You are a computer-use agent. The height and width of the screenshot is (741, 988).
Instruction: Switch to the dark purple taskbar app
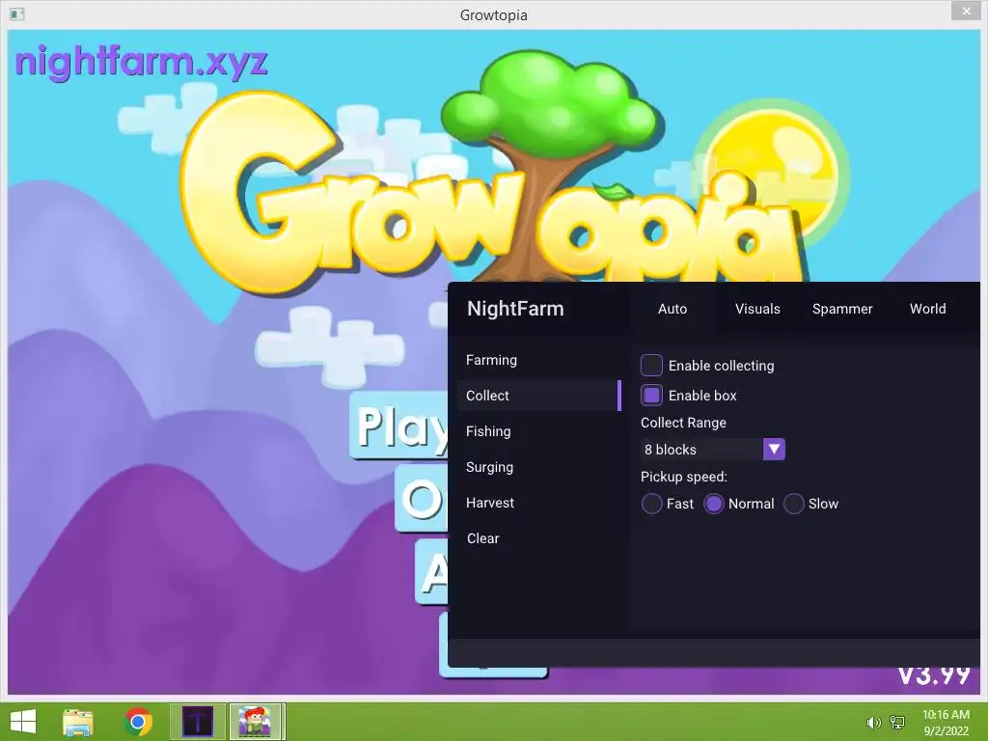(x=198, y=722)
